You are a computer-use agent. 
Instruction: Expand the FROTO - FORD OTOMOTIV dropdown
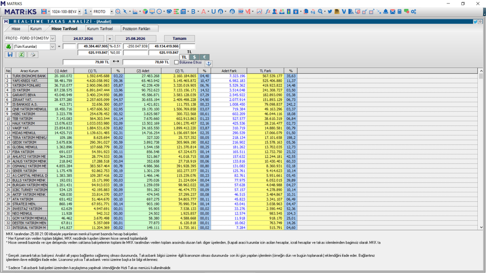pyautogui.click(x=53, y=38)
